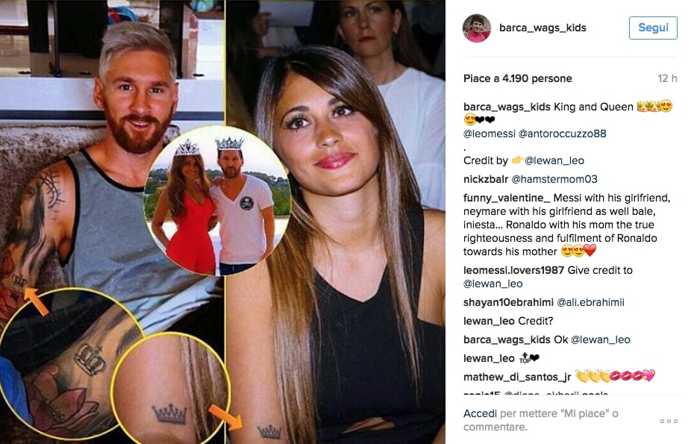
Task: Click the circular couple-with-crowns inset photo
Action: point(218,201)
